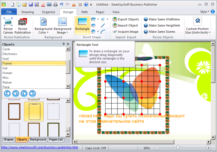The image size is (217, 152).
Task: Open the quick access toolbar customize arrow
Action: point(91,5)
